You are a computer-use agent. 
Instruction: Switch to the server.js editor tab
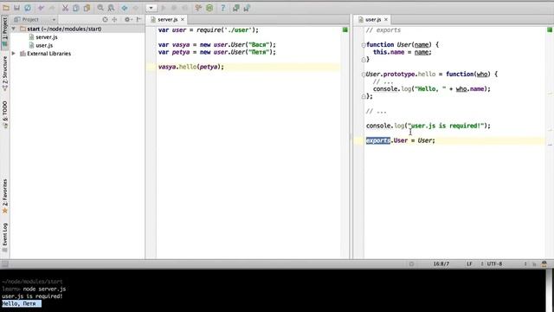(167, 19)
